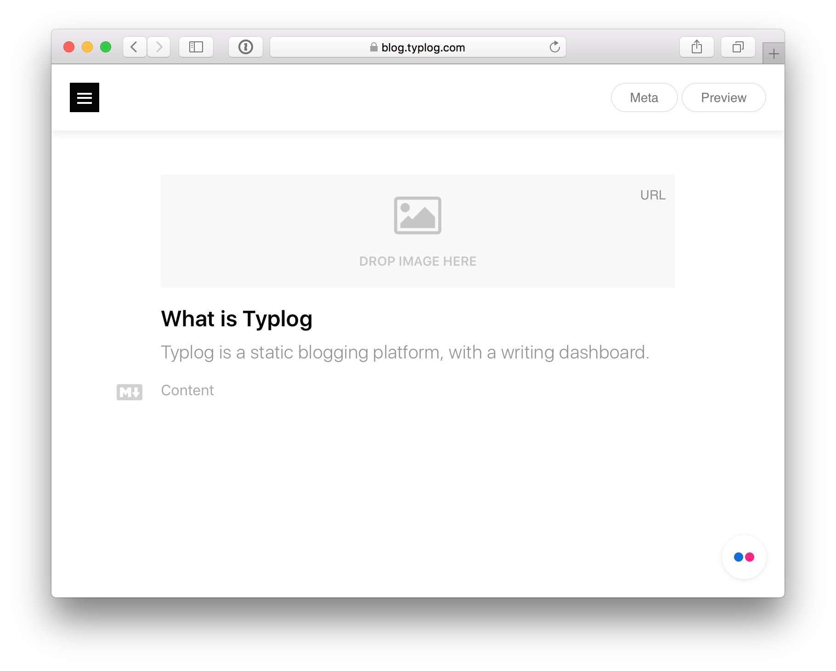836x671 pixels.
Task: Close the Safari window with the red button
Action: [x=69, y=47]
